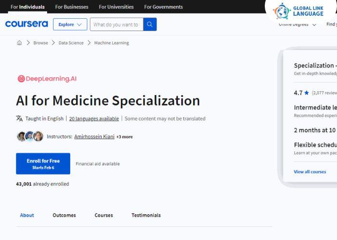The width and height of the screenshot is (337, 240).
Task: Click the translate language icon
Action: point(19,119)
